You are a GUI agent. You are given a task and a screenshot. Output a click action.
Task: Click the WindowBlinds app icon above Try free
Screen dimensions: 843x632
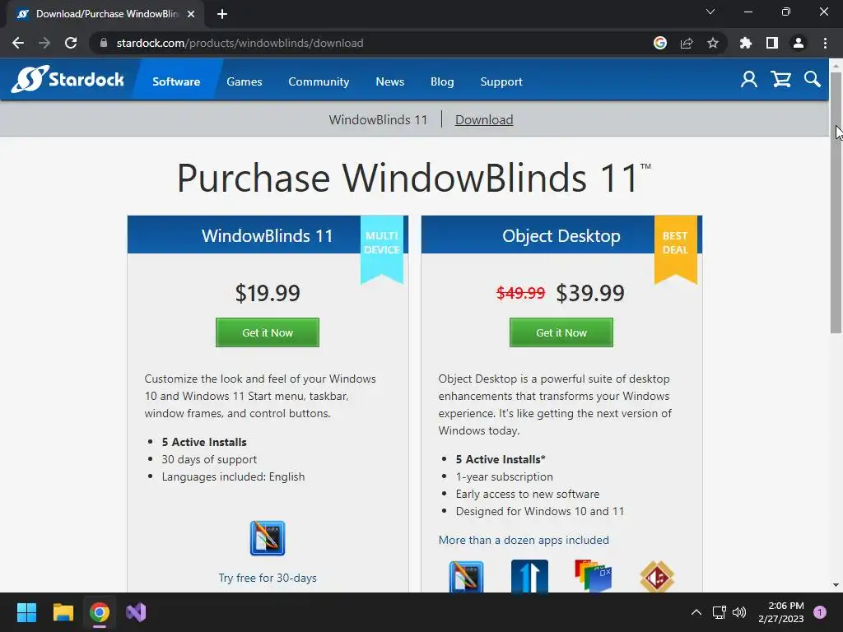click(x=268, y=538)
